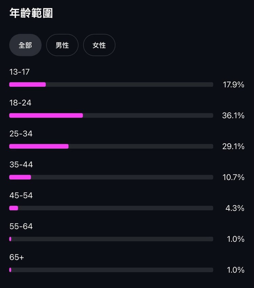Click the 25-34 age group progress bar

[111, 146]
